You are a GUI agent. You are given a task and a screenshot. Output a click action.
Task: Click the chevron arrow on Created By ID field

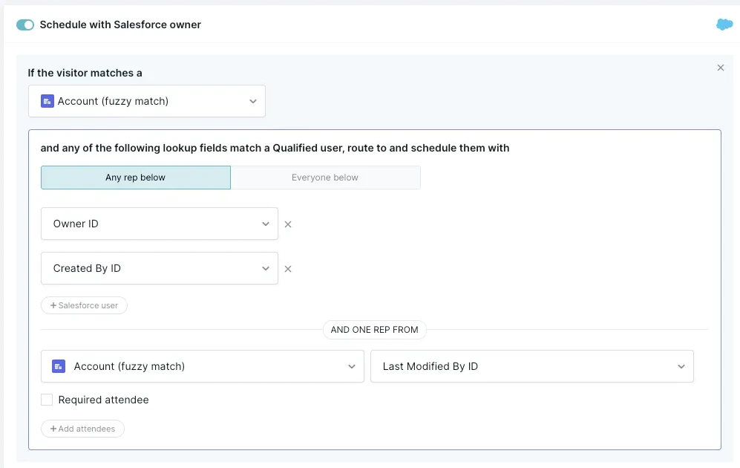(266, 268)
